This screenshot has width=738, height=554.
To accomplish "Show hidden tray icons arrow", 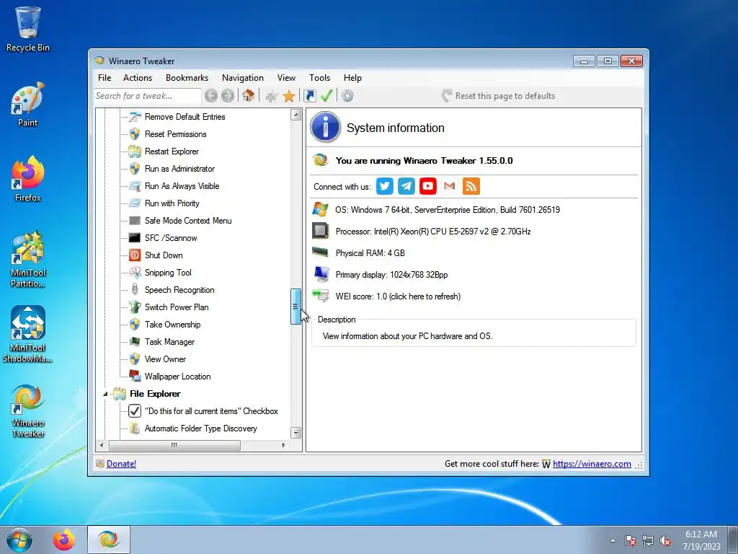I will point(613,541).
